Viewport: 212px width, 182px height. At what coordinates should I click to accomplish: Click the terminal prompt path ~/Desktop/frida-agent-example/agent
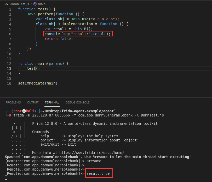77,111
